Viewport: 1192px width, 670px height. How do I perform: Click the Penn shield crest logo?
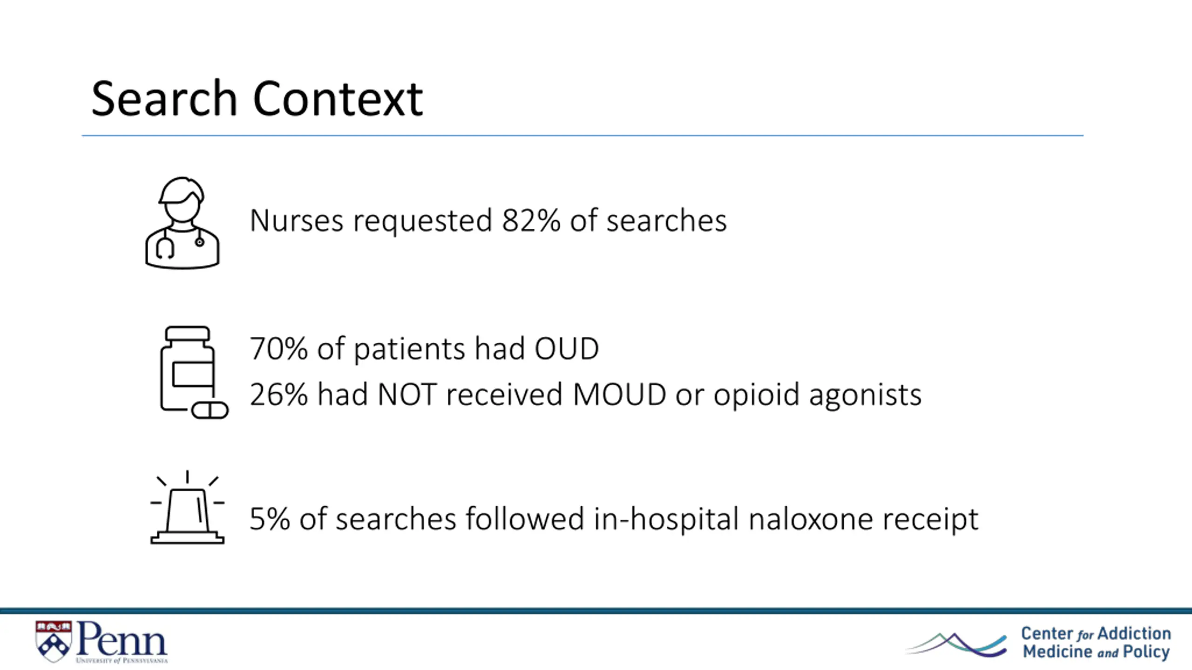click(54, 642)
